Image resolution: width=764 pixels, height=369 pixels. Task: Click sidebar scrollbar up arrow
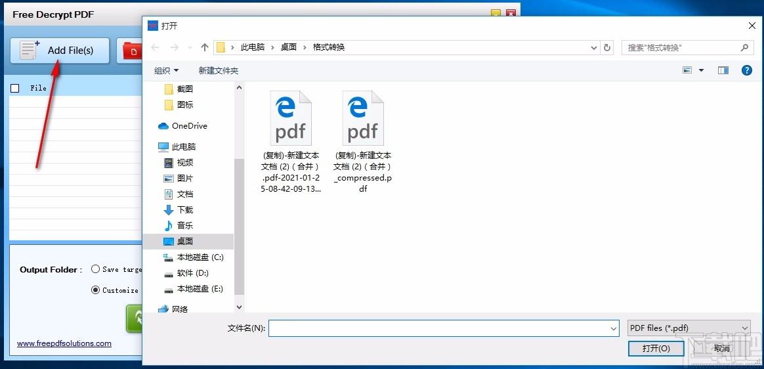pyautogui.click(x=239, y=87)
